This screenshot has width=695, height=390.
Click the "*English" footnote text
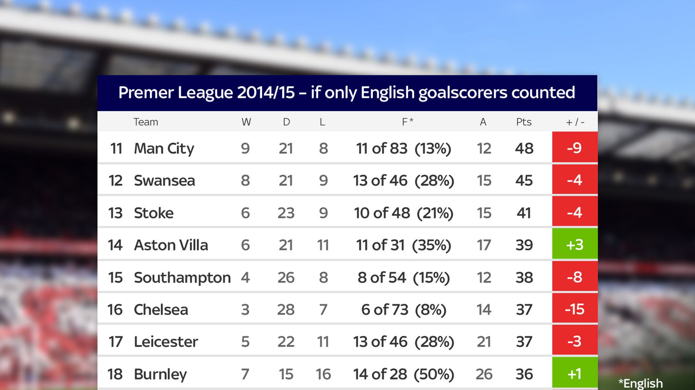pos(640,383)
